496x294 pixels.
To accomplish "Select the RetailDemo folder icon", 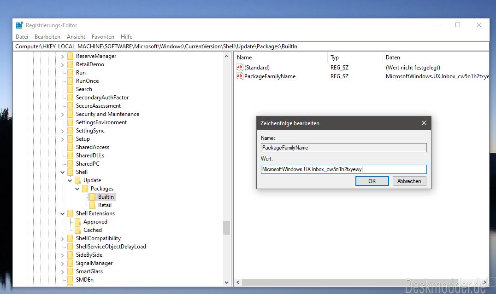I will click(70, 64).
